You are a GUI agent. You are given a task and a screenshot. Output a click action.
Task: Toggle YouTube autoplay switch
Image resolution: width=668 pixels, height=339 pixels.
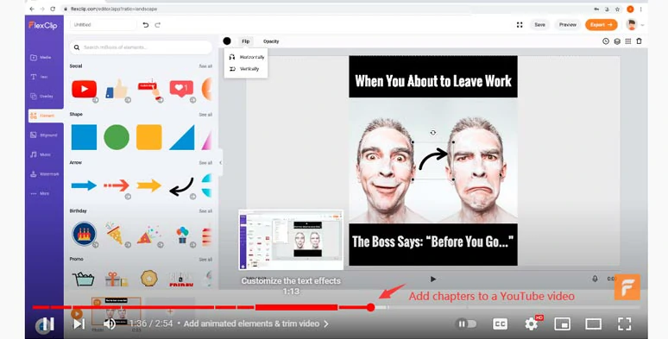466,324
